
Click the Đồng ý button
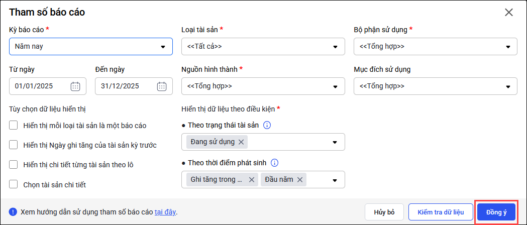496,212
